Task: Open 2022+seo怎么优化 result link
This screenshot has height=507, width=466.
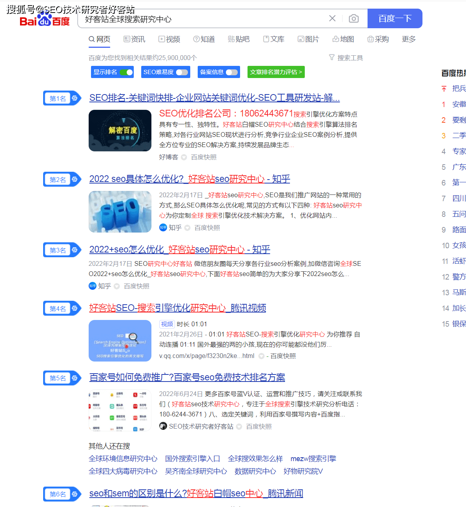Action: pyautogui.click(x=180, y=249)
